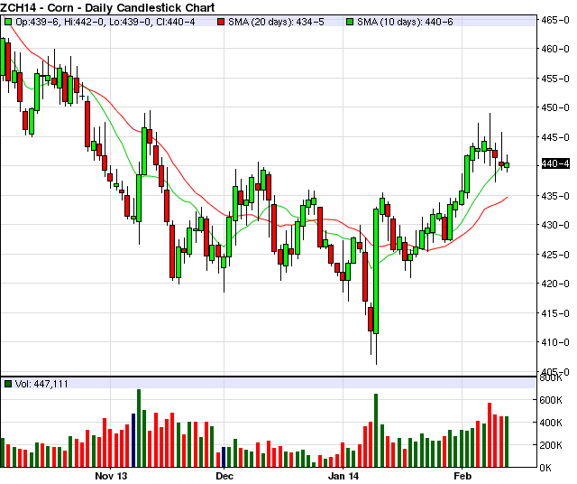Click the 425-0 price axis label
Screen dimensions: 577x484
555,255
